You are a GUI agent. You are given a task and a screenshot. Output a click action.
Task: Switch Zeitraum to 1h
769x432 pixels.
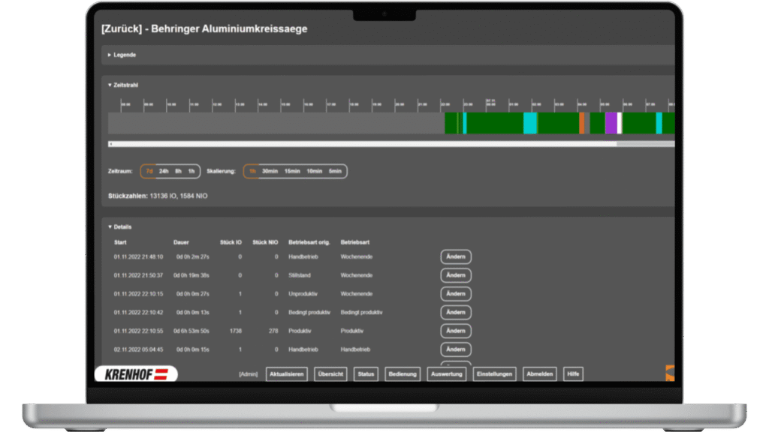(x=191, y=172)
